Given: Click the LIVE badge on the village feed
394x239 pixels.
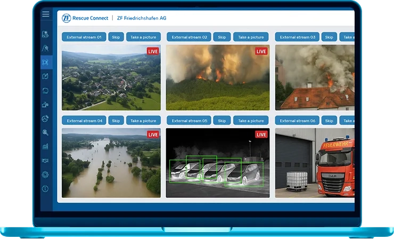Looking at the screenshot, I should tap(153, 52).
